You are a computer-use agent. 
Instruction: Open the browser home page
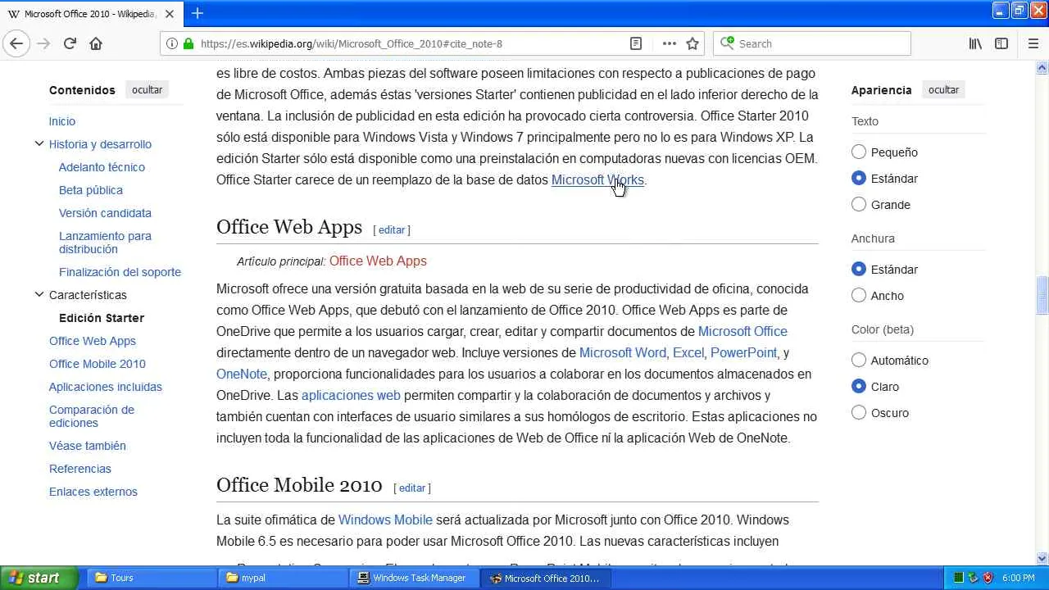(x=96, y=43)
